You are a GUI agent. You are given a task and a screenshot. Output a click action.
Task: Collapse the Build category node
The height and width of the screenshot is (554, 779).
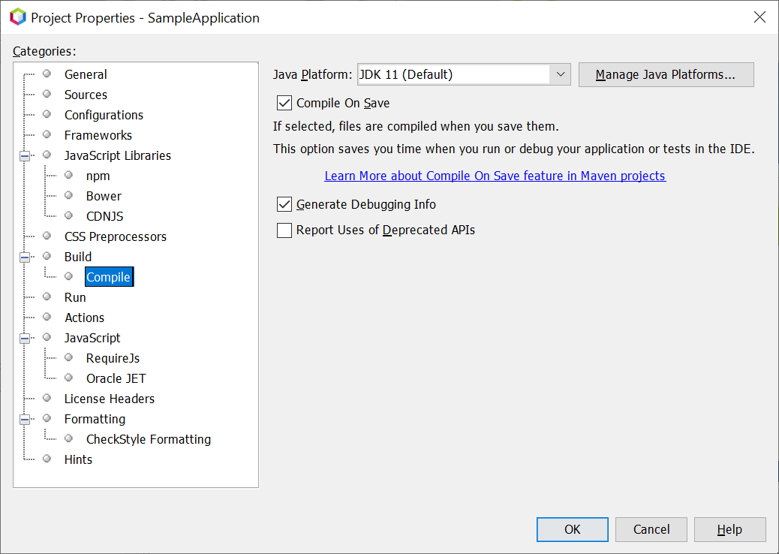coord(25,257)
